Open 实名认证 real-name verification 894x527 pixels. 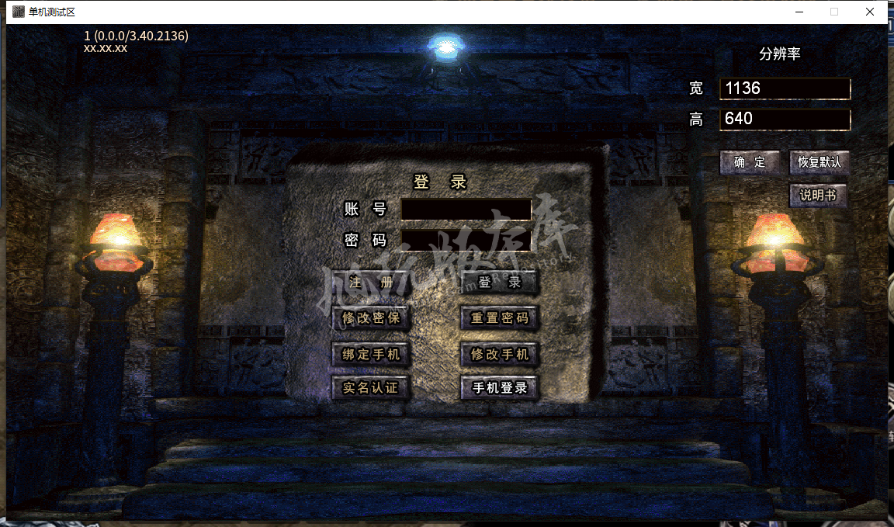tap(371, 388)
